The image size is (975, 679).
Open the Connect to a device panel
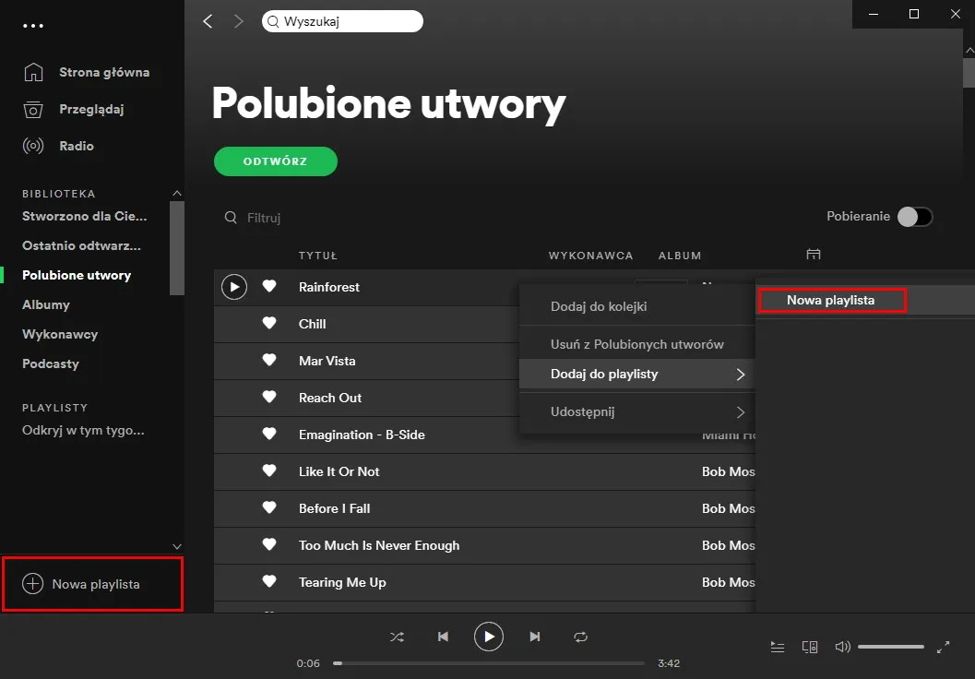810,647
